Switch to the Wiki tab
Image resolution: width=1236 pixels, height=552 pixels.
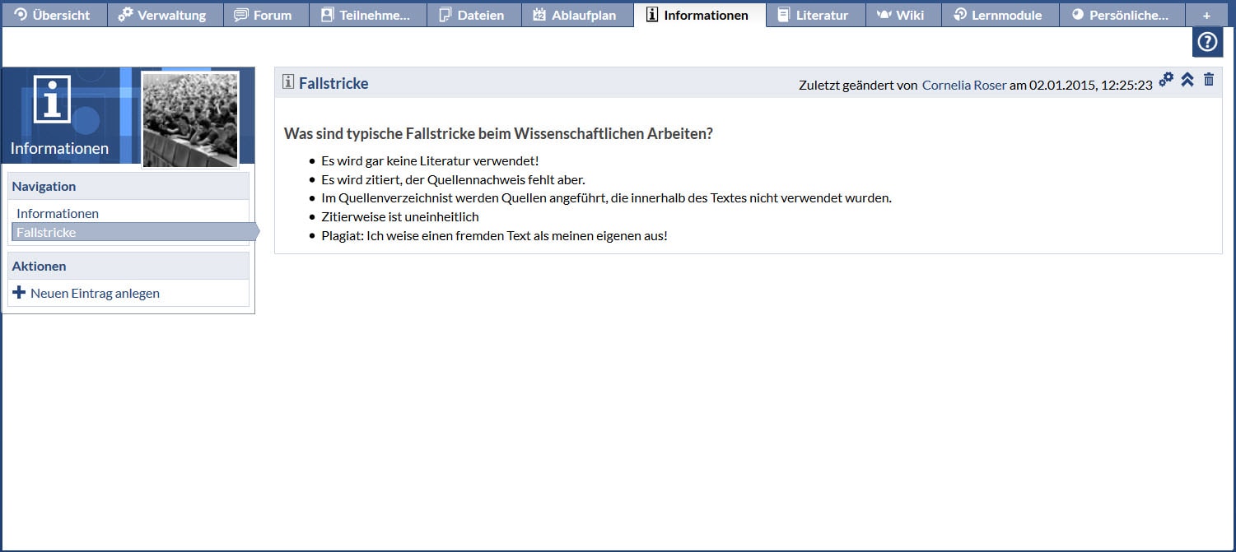coord(901,15)
